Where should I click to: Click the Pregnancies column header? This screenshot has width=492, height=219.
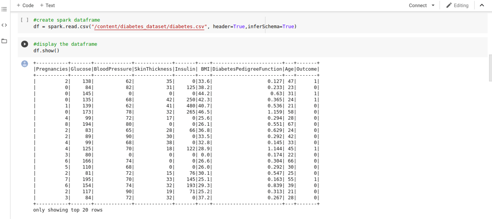52,69
